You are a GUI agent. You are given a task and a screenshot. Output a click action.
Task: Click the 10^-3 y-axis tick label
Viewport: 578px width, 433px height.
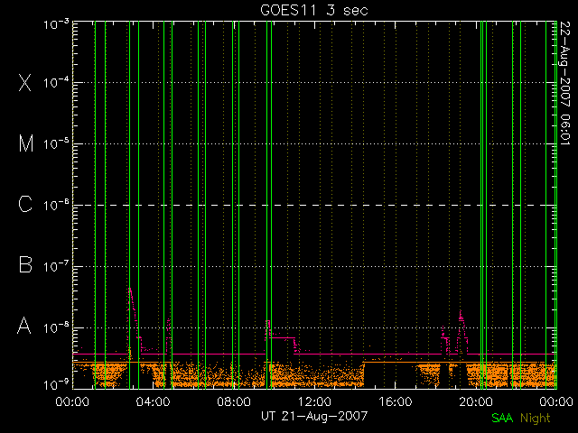pyautogui.click(x=56, y=24)
